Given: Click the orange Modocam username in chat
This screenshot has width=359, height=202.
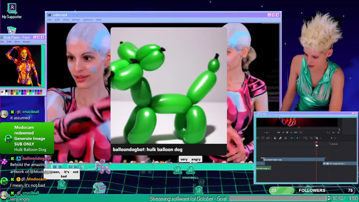Looking at the screenshot, I should pyautogui.click(x=36, y=179).
